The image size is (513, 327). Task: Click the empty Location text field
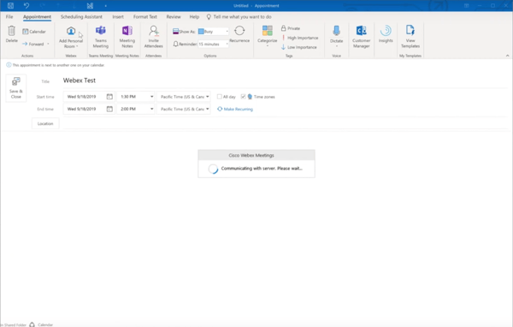285,124
